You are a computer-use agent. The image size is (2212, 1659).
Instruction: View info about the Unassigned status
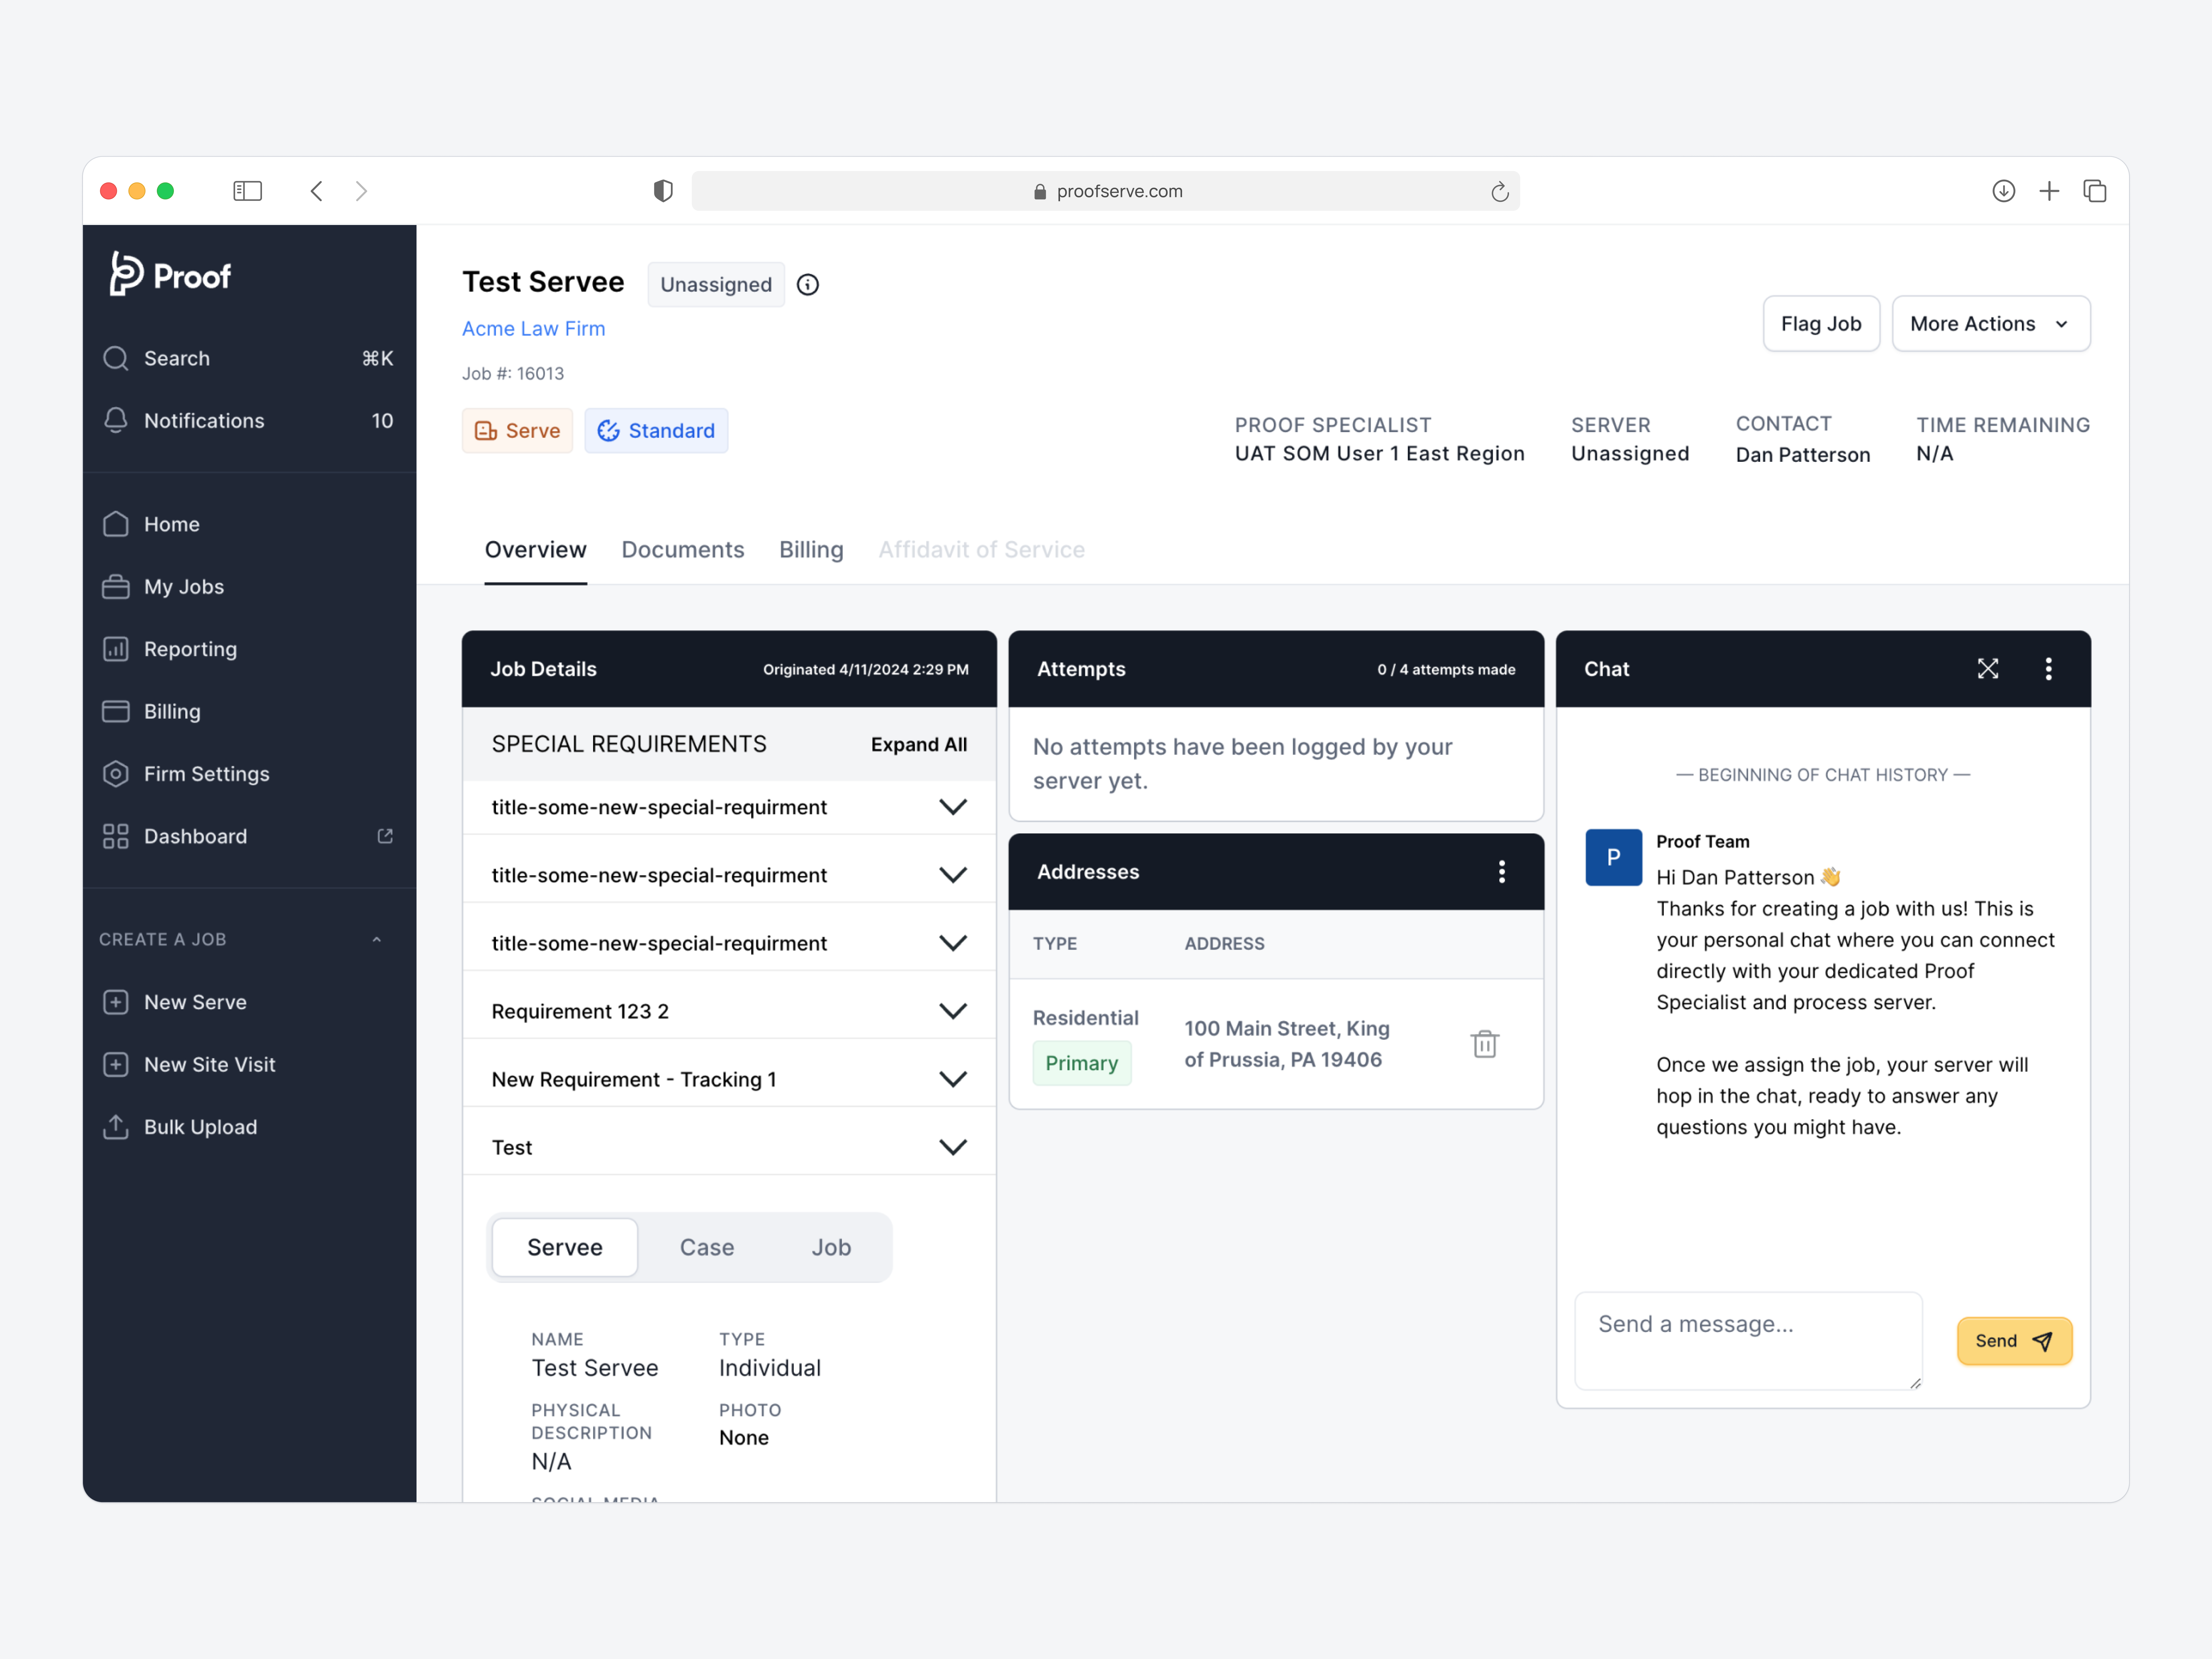pos(807,284)
